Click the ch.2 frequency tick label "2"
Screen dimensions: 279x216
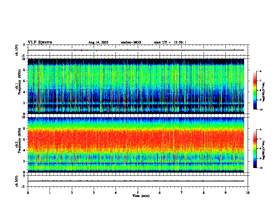click(x=25, y=161)
